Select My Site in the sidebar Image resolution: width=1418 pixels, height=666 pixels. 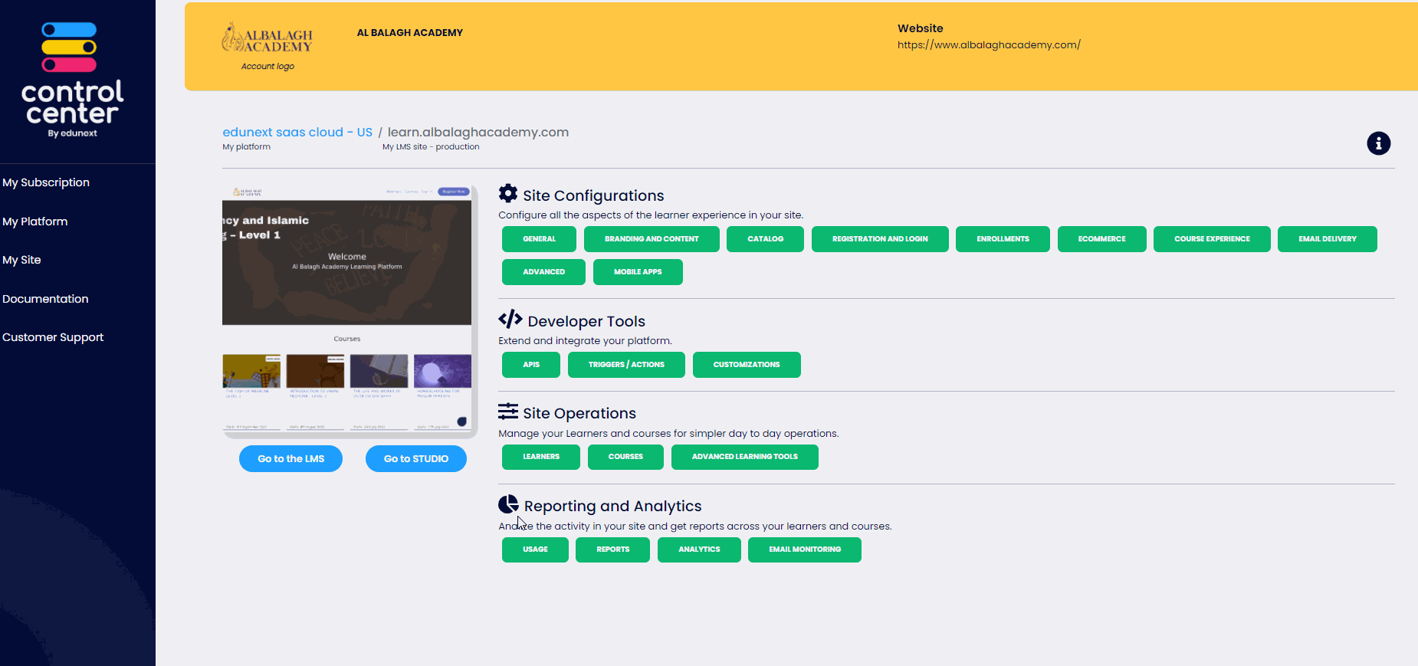21,260
